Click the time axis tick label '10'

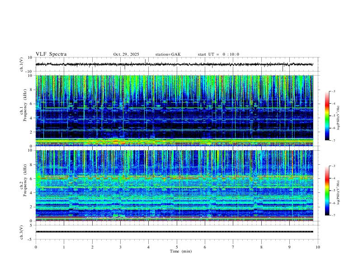tap(318, 247)
